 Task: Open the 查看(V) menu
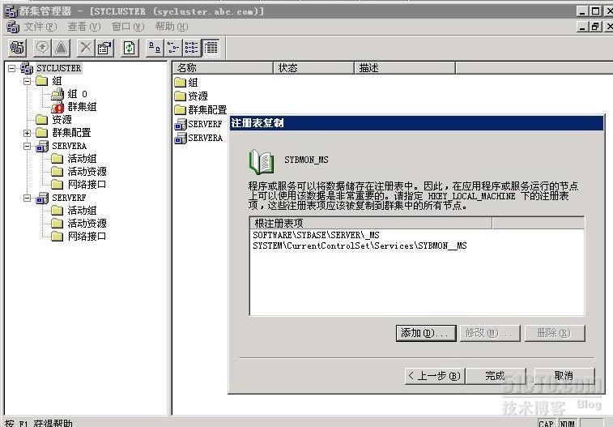pyautogui.click(x=84, y=27)
